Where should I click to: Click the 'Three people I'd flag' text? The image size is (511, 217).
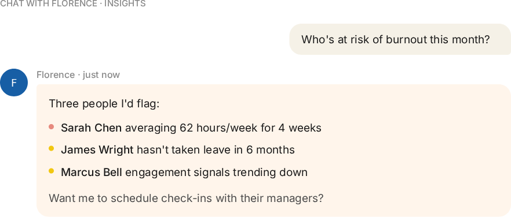click(x=104, y=104)
